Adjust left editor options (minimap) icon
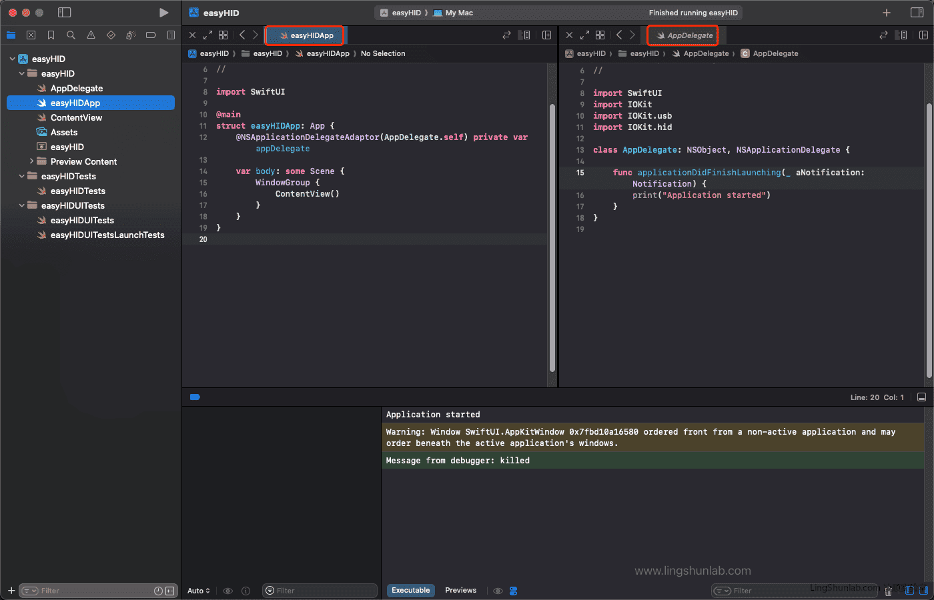 coord(524,35)
